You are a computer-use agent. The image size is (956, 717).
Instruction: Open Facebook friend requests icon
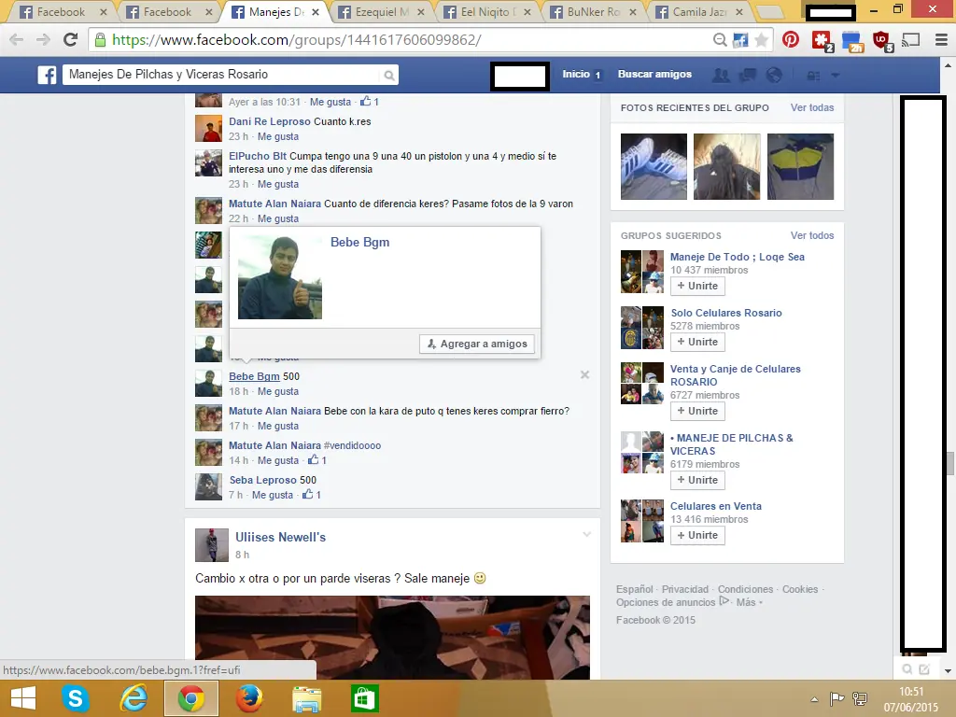723,75
